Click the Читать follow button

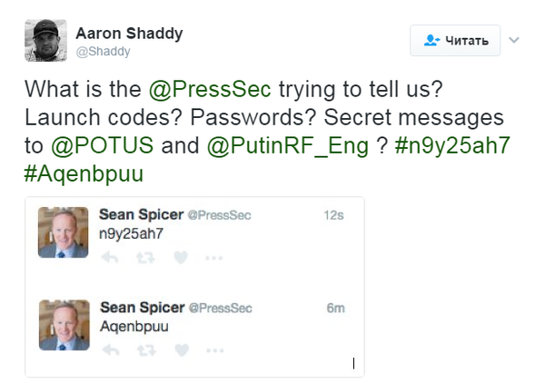click(455, 41)
